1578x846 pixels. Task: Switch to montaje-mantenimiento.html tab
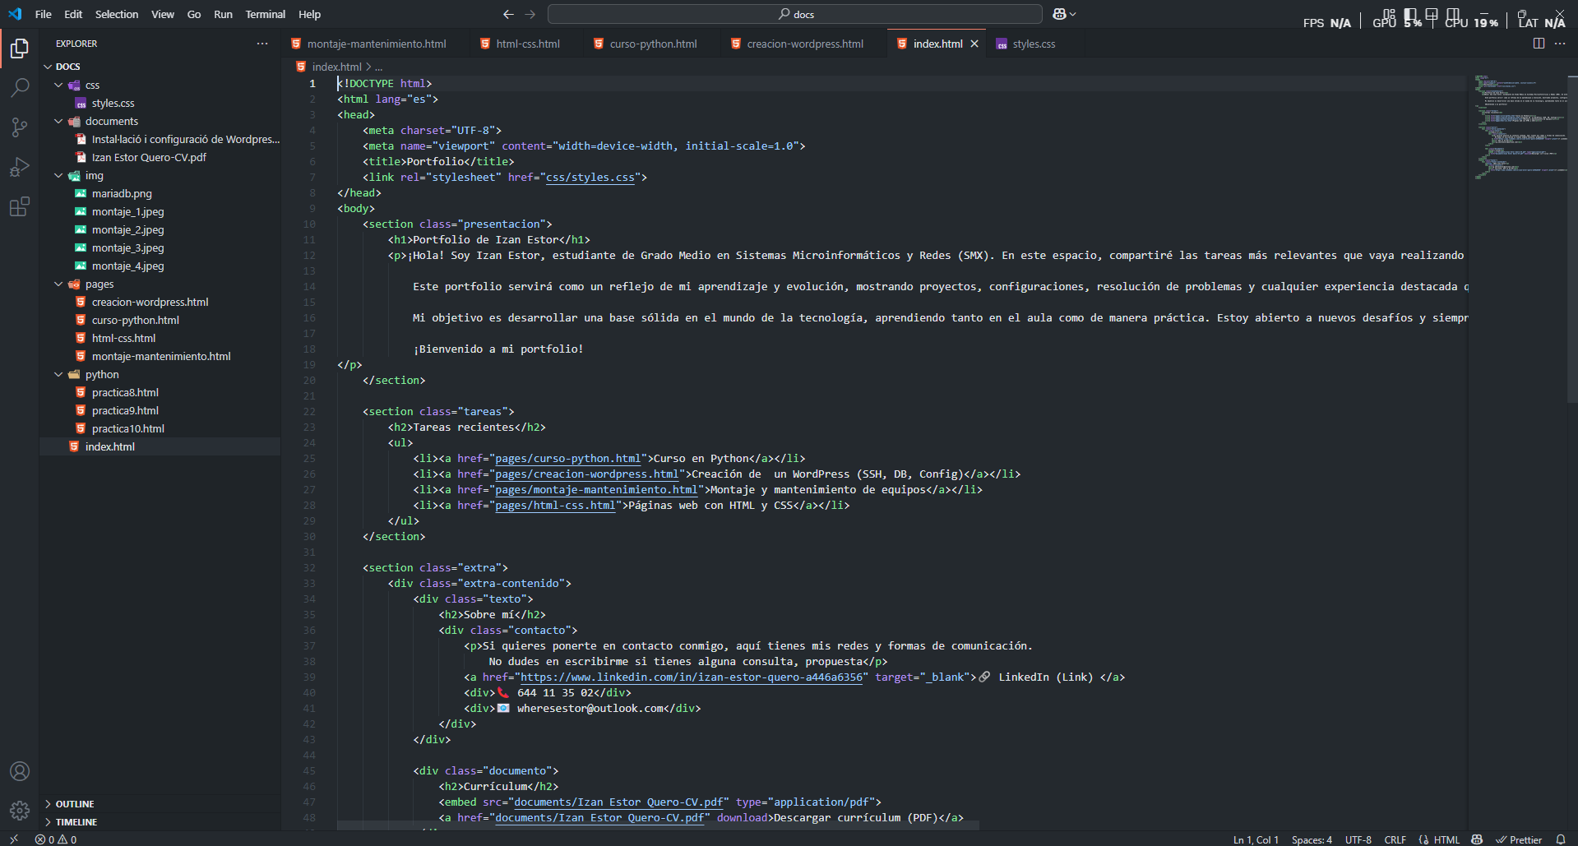[377, 44]
